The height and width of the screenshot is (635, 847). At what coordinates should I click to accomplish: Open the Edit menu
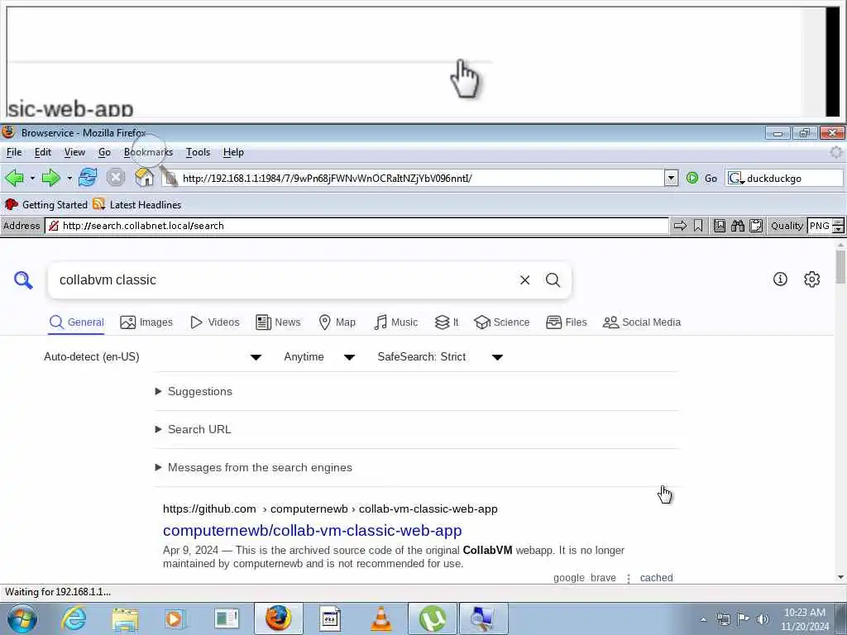(43, 152)
